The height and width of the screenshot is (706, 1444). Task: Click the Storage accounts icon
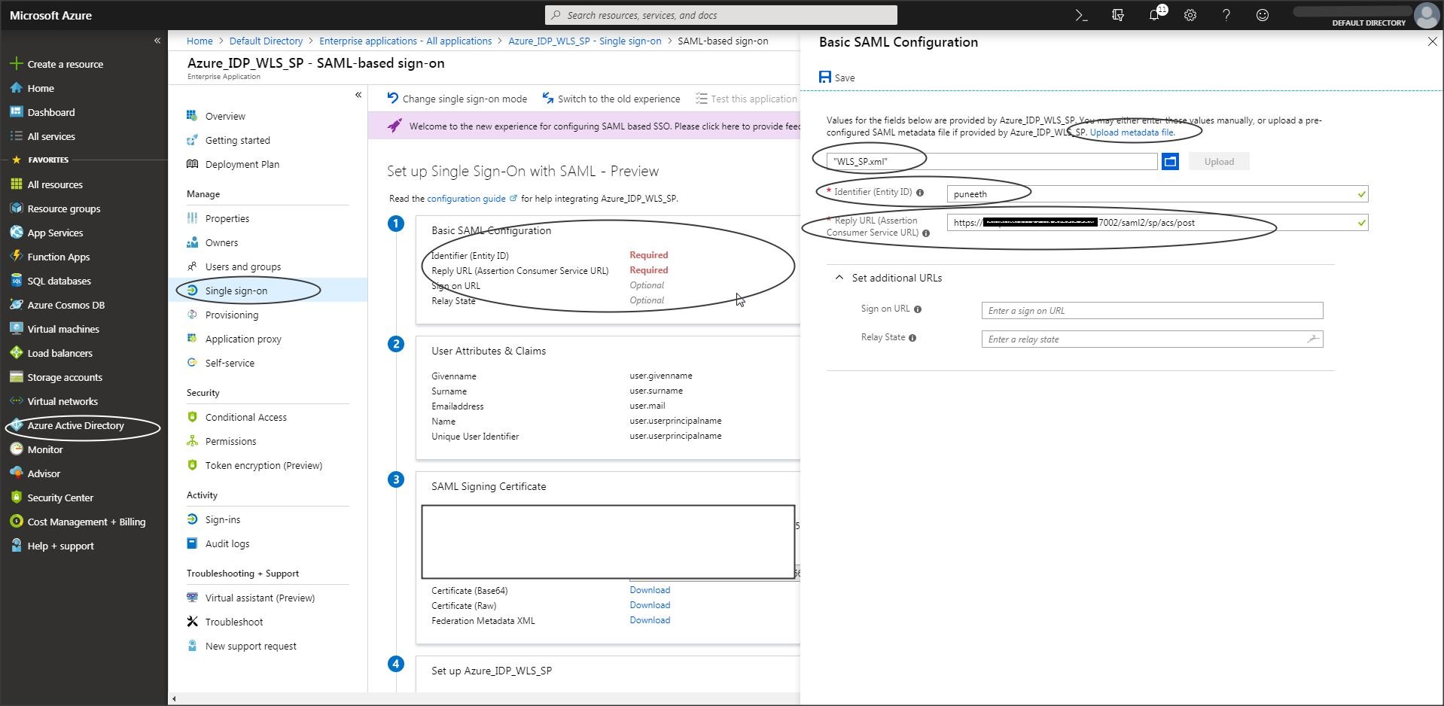click(16, 377)
